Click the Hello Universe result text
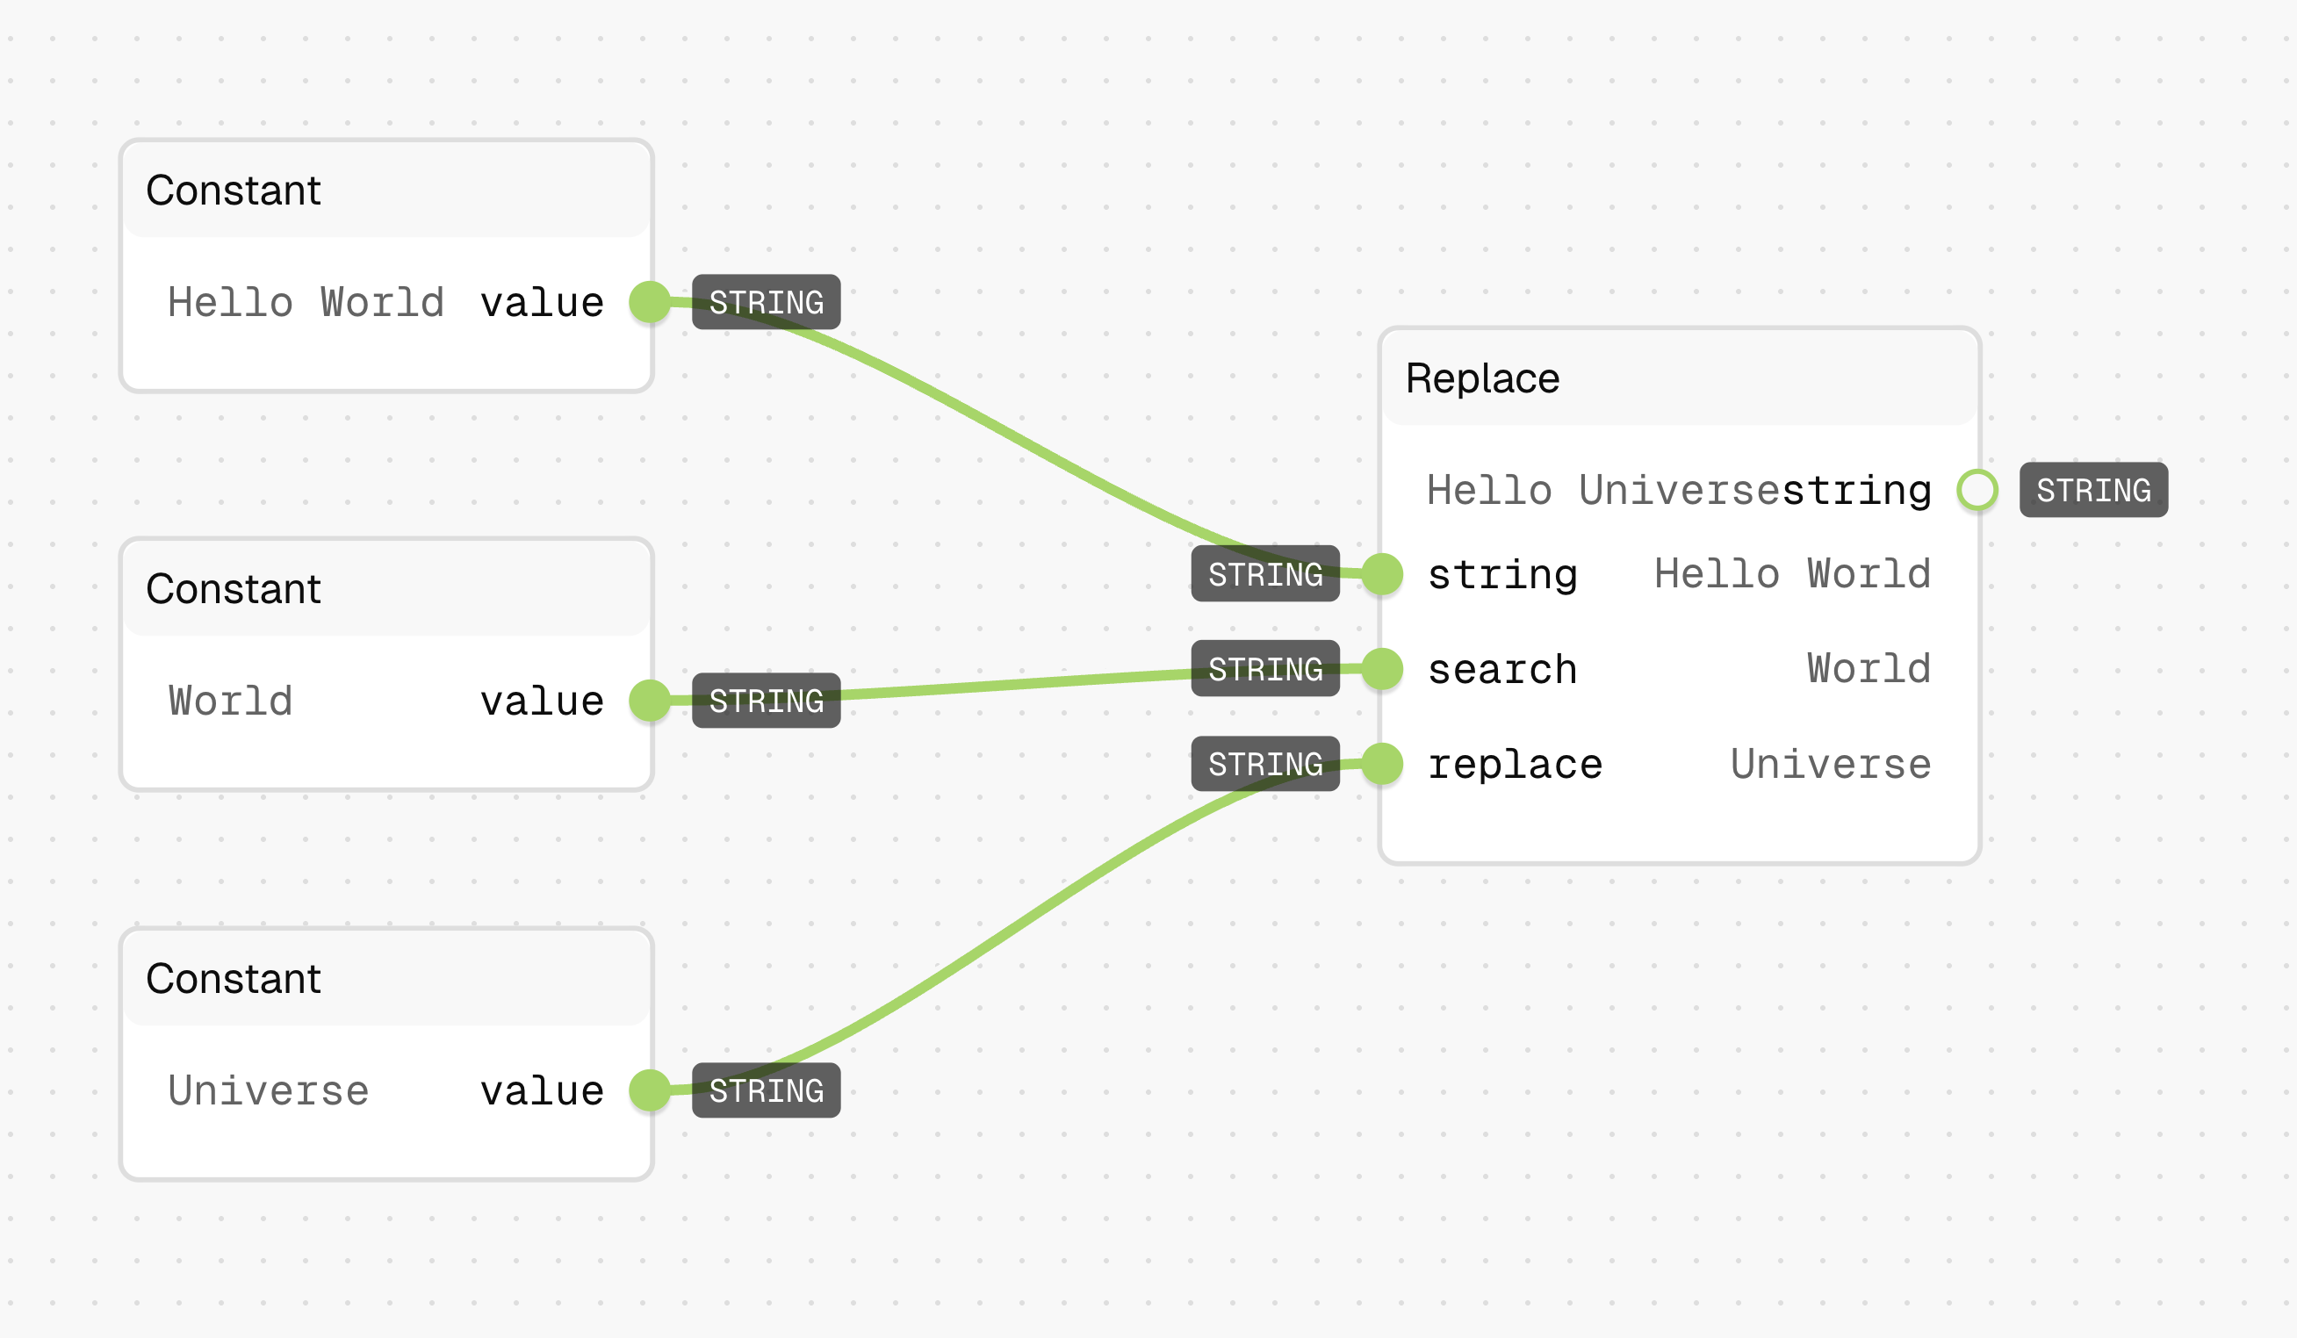This screenshot has width=2297, height=1338. [1603, 491]
